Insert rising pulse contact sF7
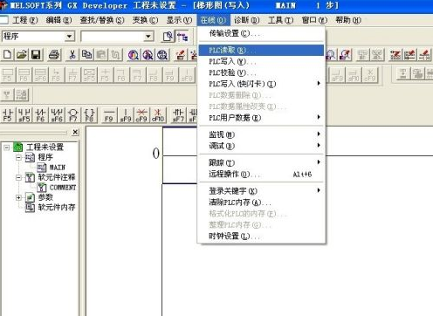 [178, 114]
